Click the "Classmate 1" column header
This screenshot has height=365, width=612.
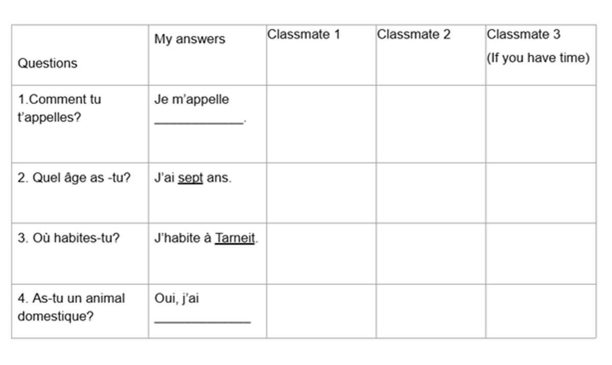click(303, 35)
